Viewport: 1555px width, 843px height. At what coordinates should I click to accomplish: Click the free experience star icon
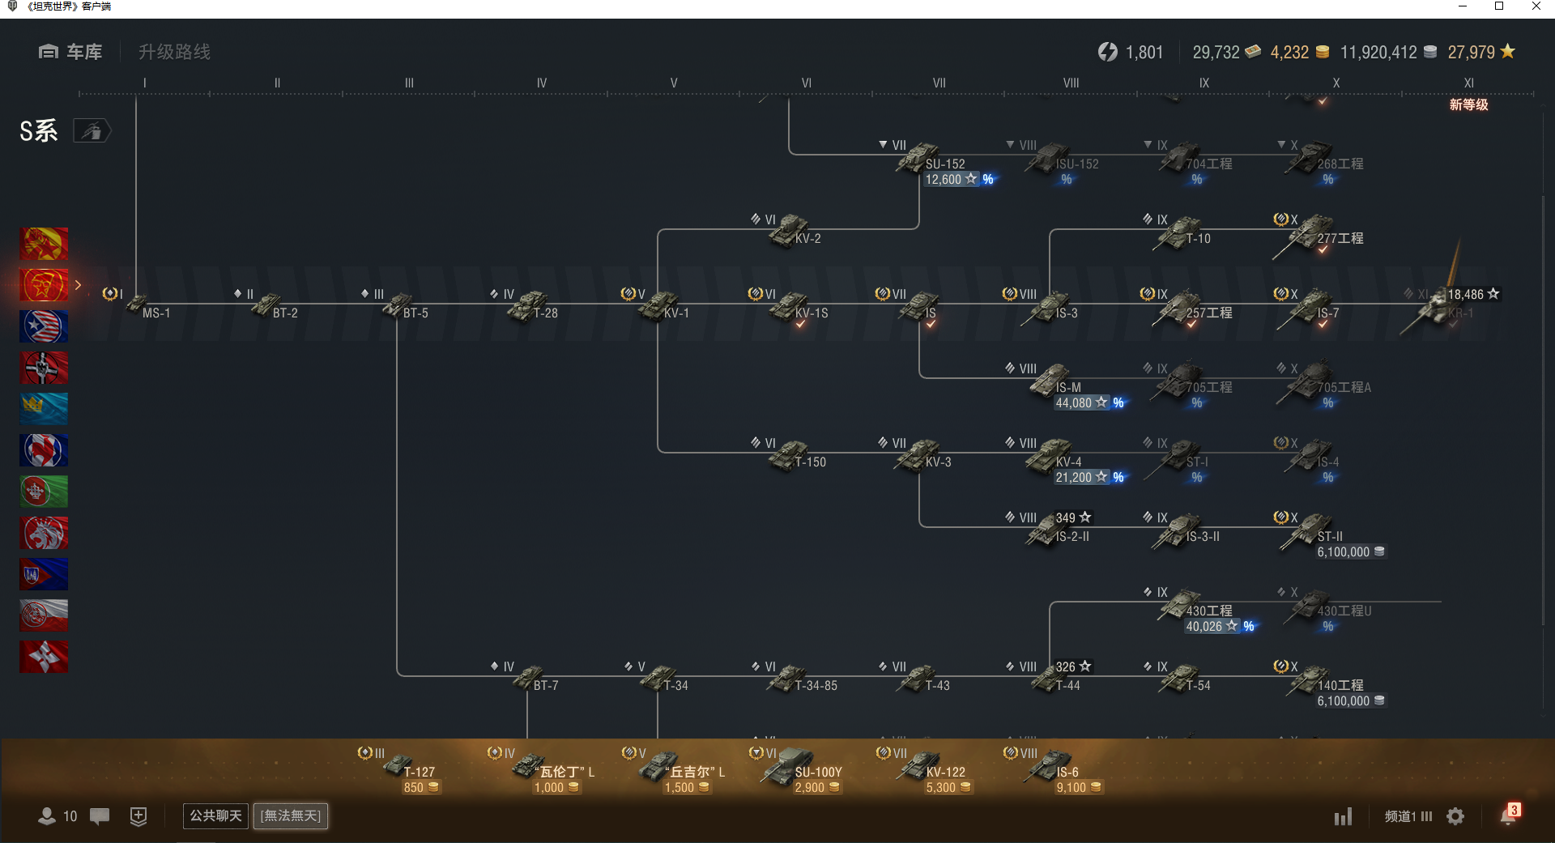coord(1507,51)
